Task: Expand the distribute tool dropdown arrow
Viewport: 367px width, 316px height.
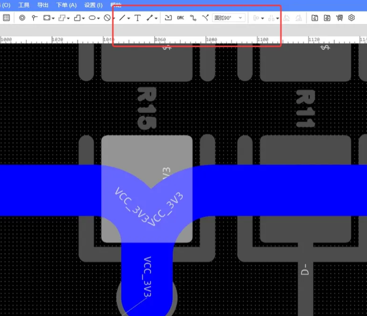Action: 277,19
